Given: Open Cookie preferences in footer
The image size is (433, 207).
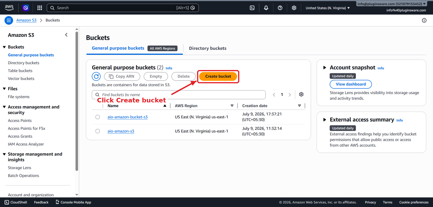Looking at the screenshot, I should point(414,202).
